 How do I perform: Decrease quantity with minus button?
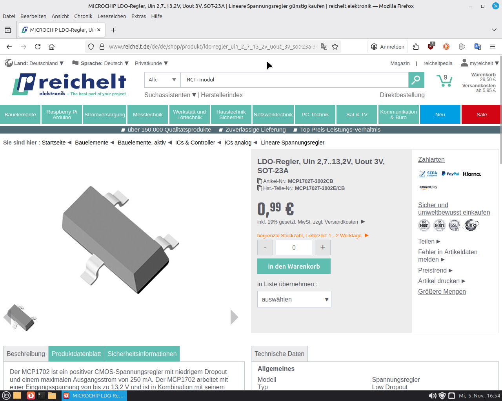[265, 247]
